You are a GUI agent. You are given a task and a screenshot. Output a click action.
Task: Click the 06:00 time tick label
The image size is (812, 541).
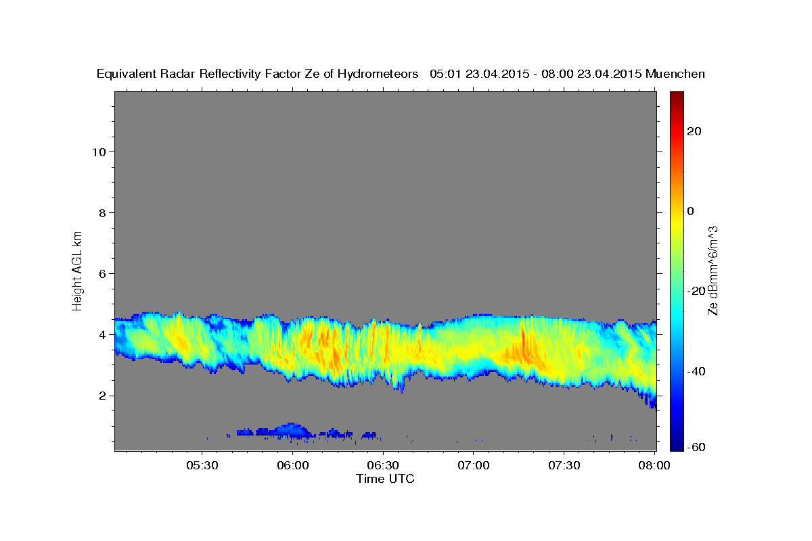(293, 466)
